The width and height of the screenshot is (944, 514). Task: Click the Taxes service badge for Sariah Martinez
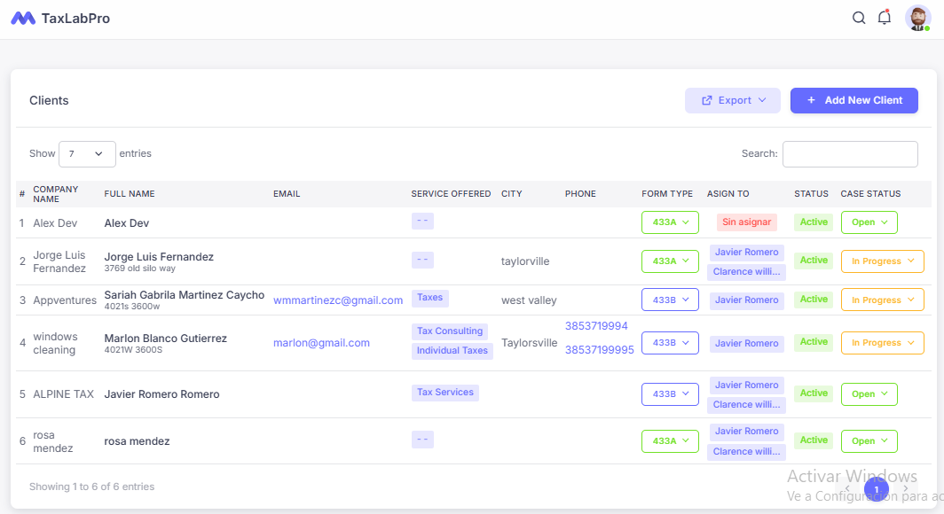pyautogui.click(x=429, y=298)
